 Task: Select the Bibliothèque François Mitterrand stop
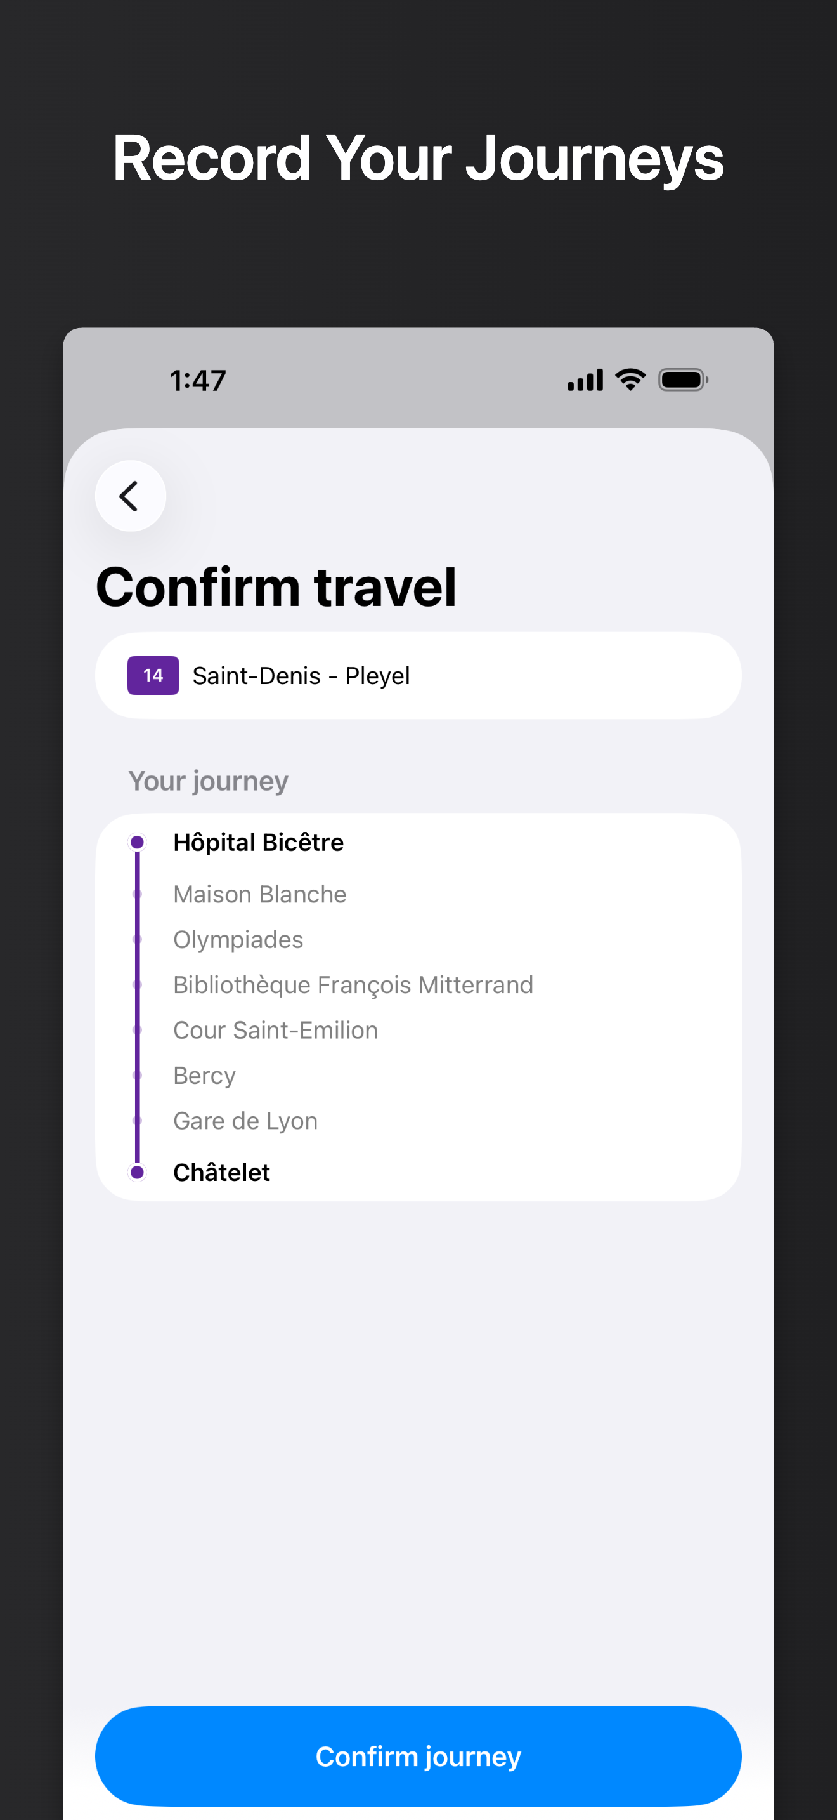[x=354, y=985]
